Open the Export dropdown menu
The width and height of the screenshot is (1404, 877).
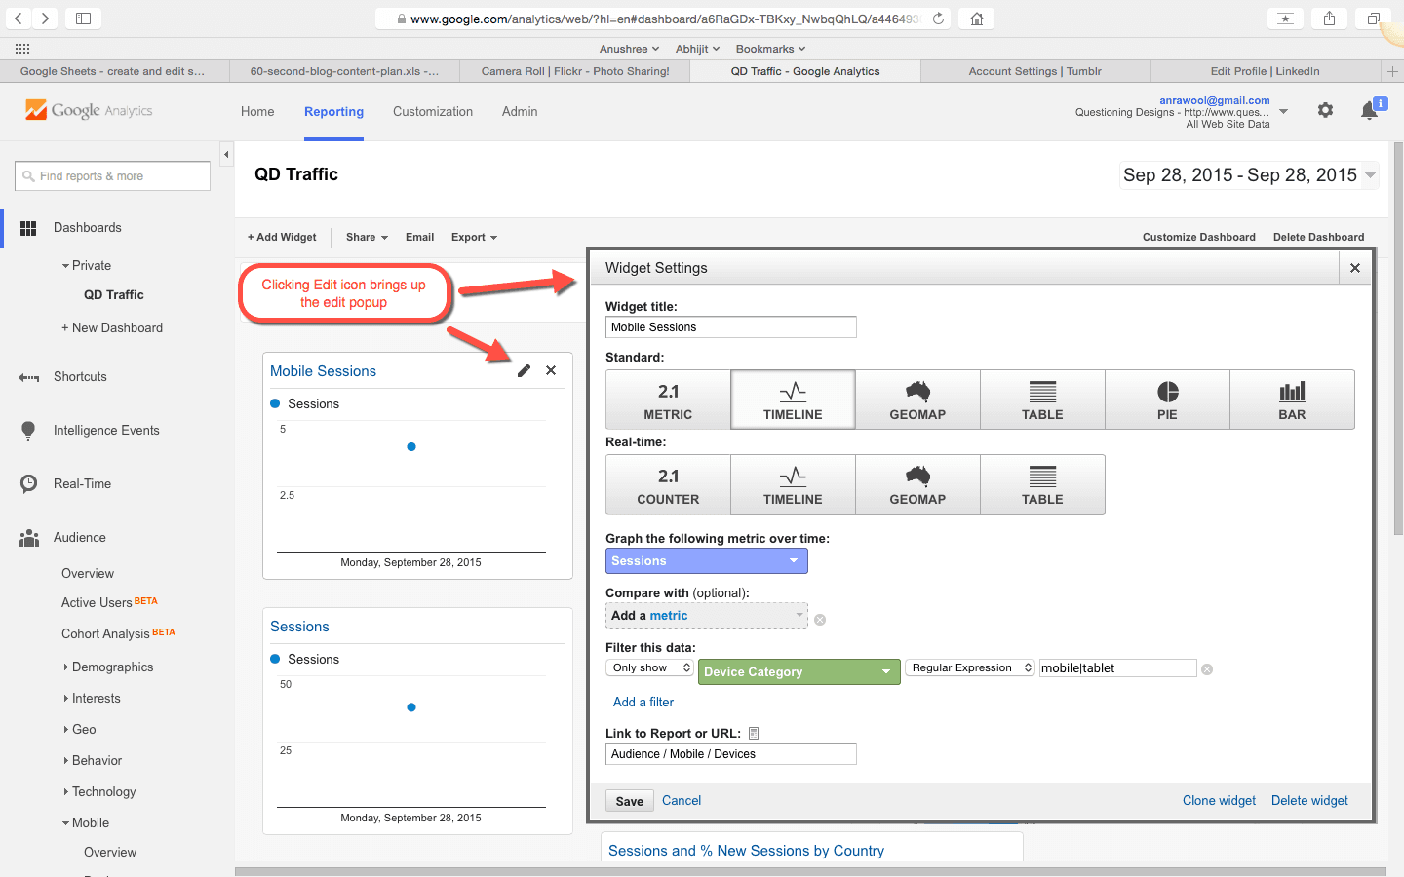(474, 238)
